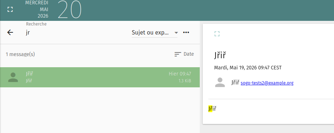Click the '1 message(s)' count label
This screenshot has width=334, height=133.
20,54
